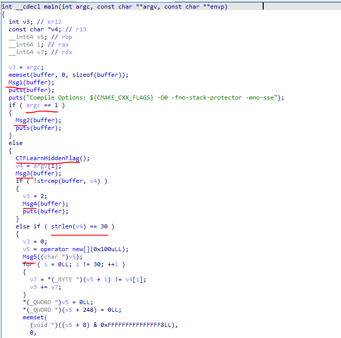Select the Compile Options string literal
The width and height of the screenshot is (341, 338).
(152, 98)
